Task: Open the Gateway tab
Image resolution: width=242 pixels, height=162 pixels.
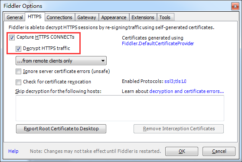Action: click(87, 17)
